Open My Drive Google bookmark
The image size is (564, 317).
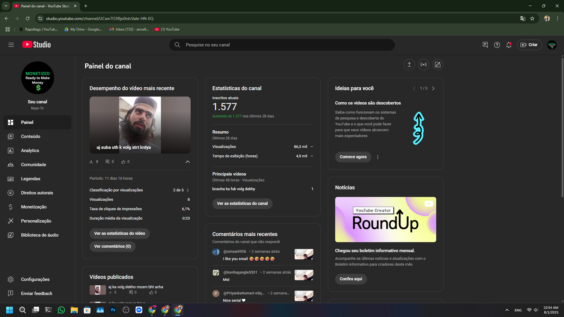click(x=83, y=29)
